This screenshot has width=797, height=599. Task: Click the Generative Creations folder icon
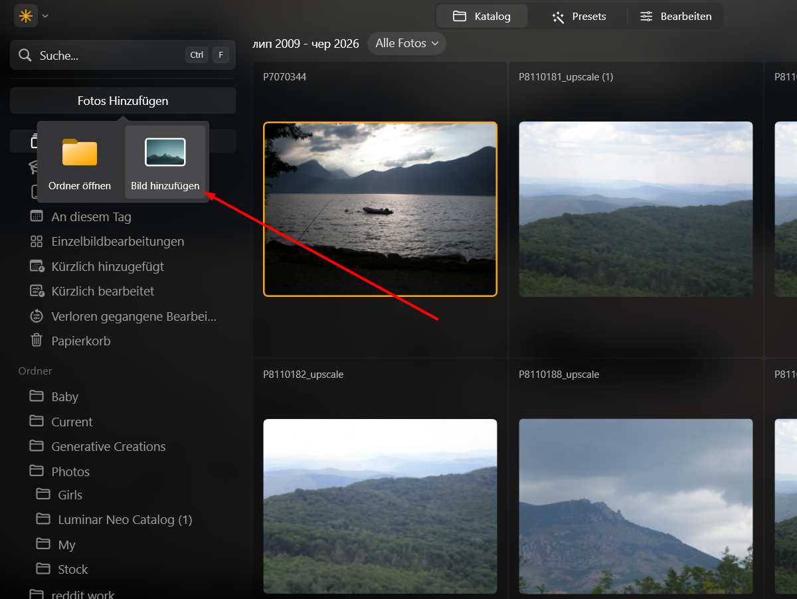[x=37, y=446]
